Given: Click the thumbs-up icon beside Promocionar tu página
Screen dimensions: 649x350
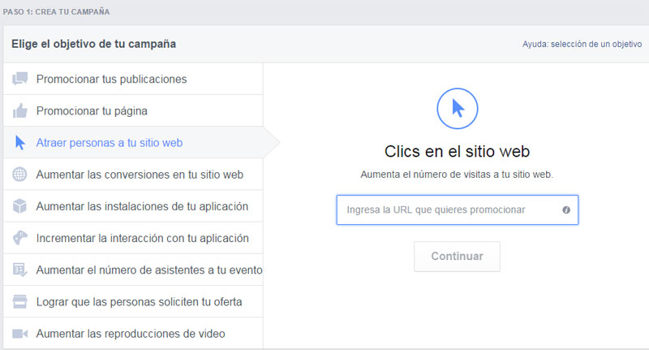Looking at the screenshot, I should [x=19, y=110].
